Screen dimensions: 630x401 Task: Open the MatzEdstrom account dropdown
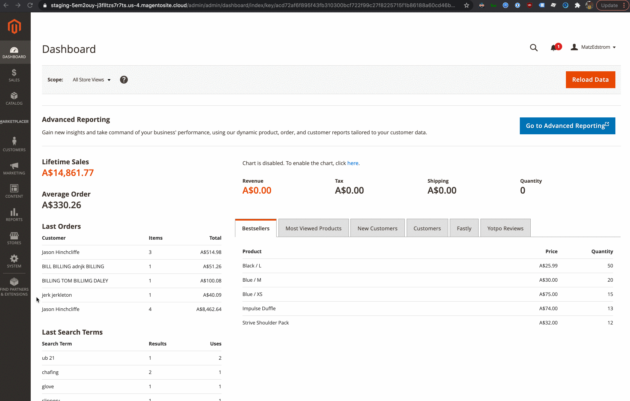[x=593, y=47]
